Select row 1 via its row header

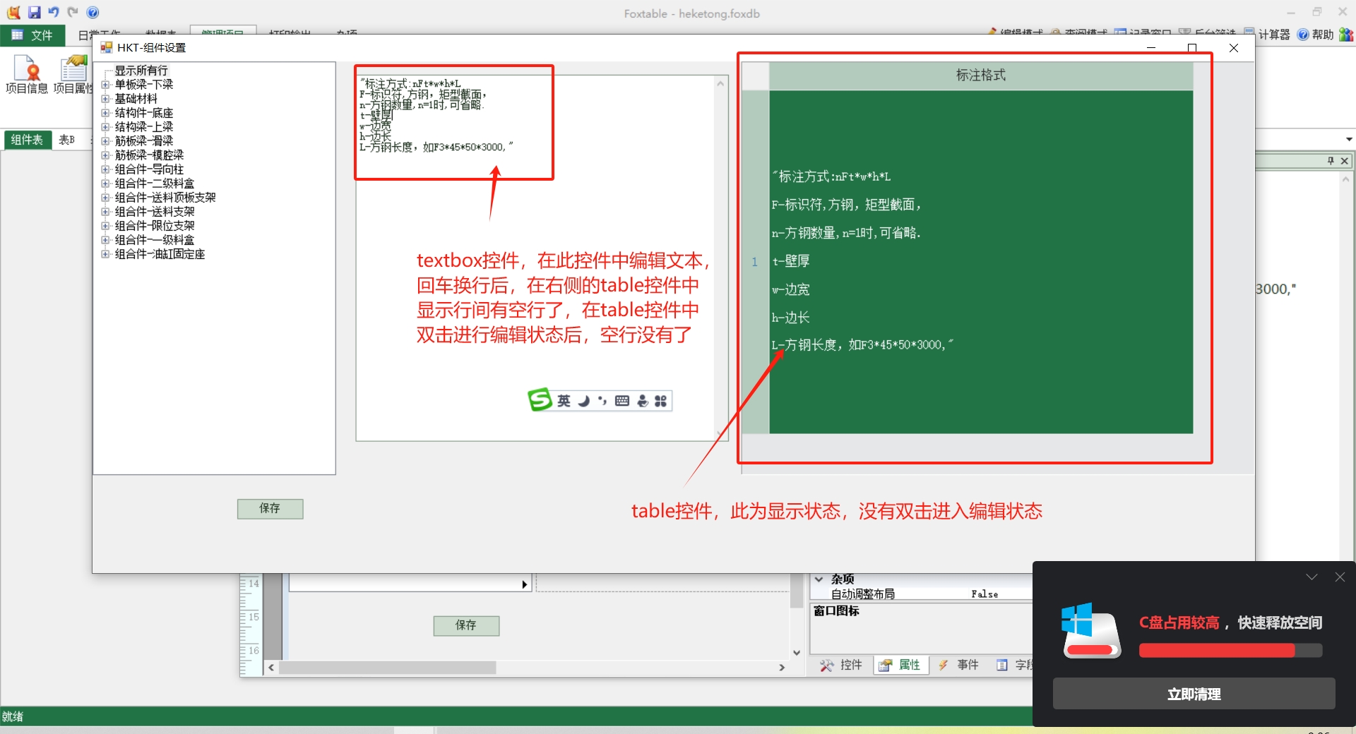pyautogui.click(x=755, y=262)
